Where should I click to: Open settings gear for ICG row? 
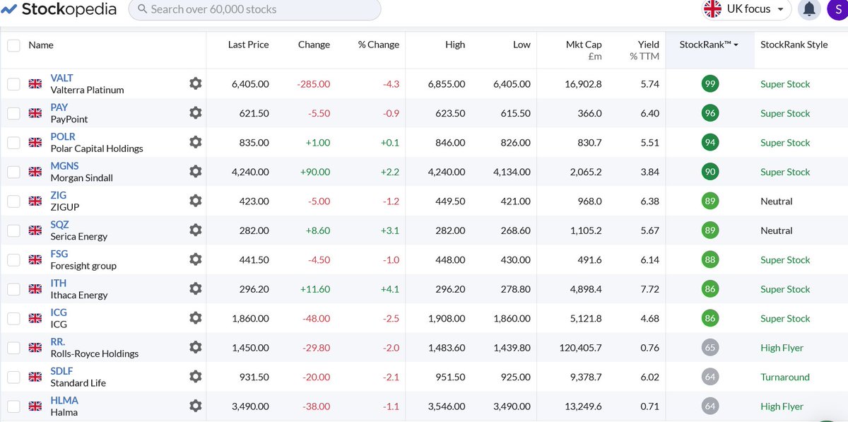(196, 318)
